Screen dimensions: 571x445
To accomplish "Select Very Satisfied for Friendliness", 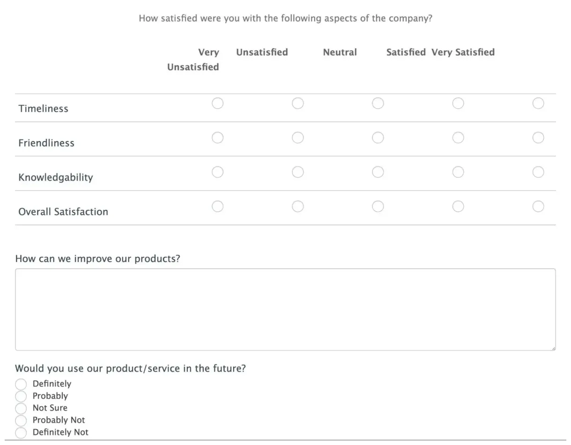I will click(538, 138).
